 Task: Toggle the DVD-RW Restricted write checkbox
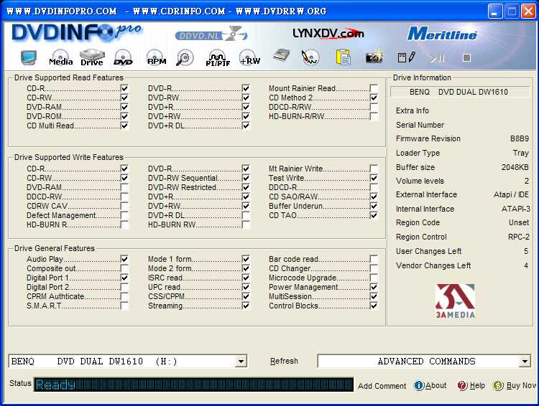[246, 187]
